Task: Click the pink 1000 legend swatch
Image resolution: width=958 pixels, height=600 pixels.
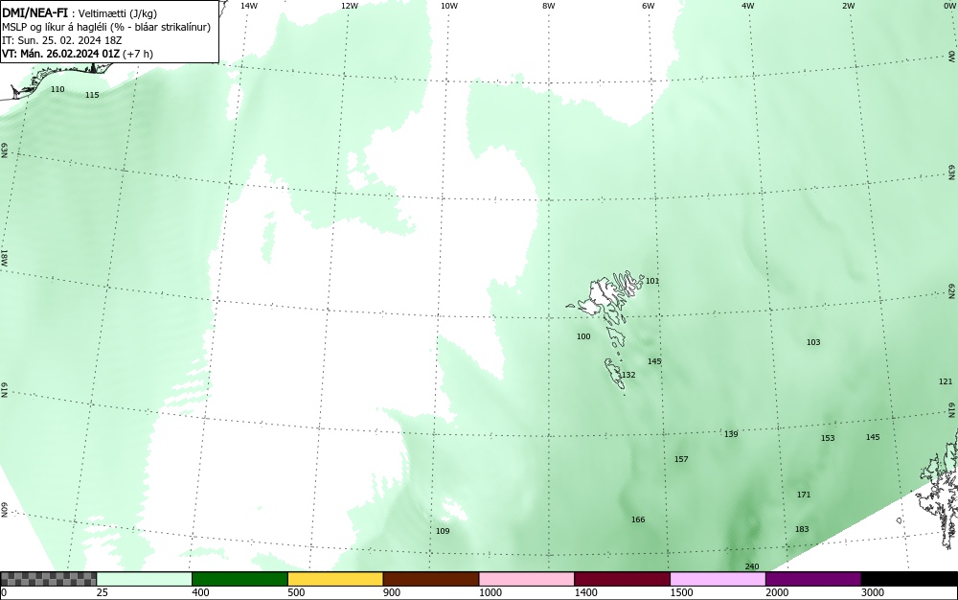Action: click(x=527, y=579)
